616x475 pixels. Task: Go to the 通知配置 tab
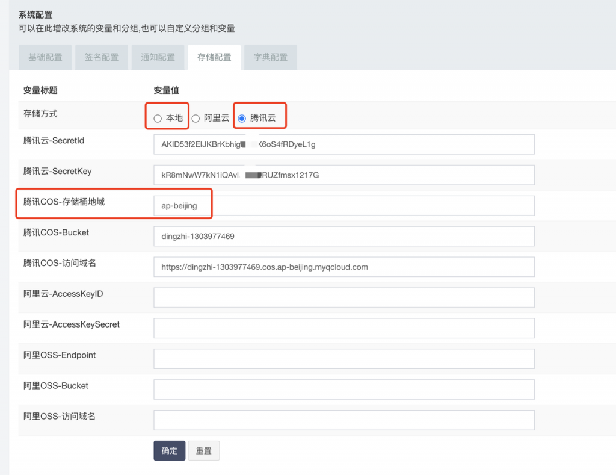click(158, 57)
